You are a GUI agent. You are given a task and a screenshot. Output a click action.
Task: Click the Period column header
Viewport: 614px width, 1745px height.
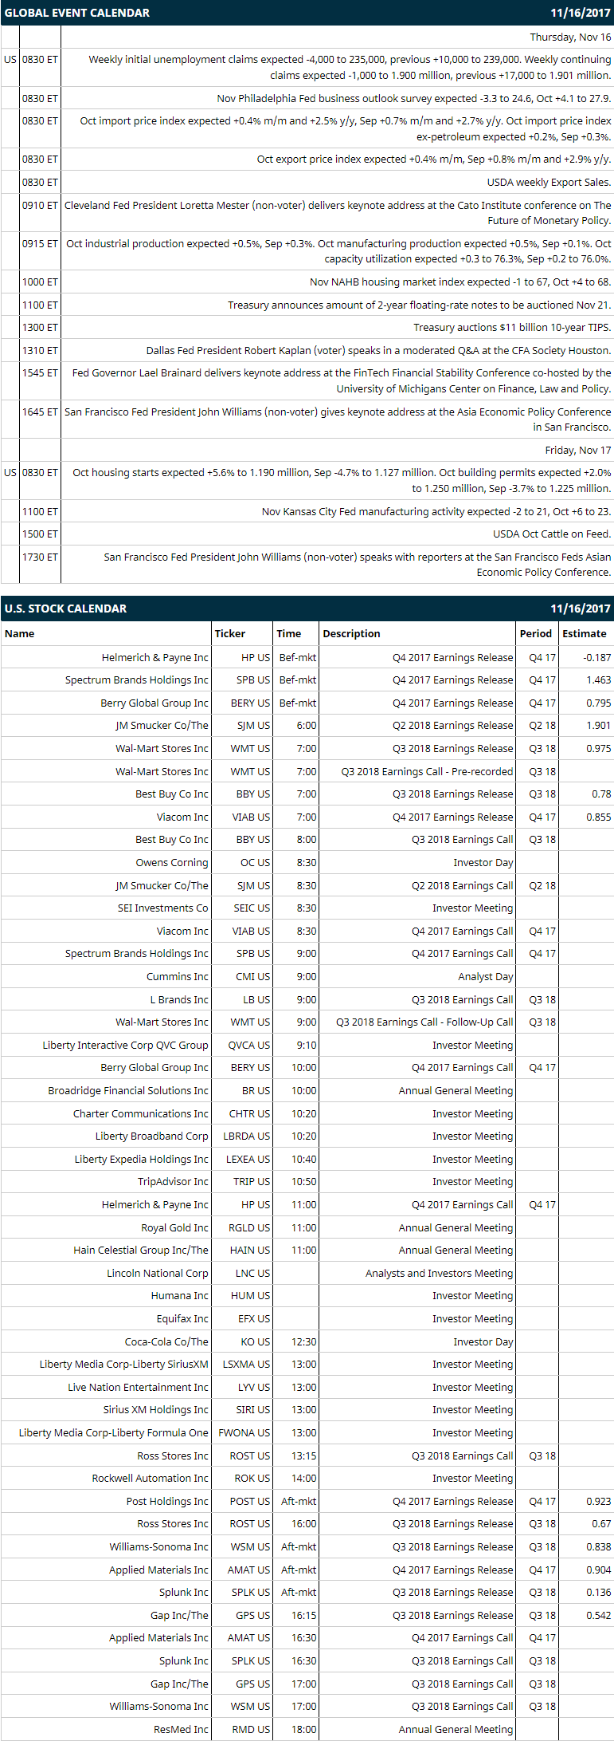(x=536, y=633)
